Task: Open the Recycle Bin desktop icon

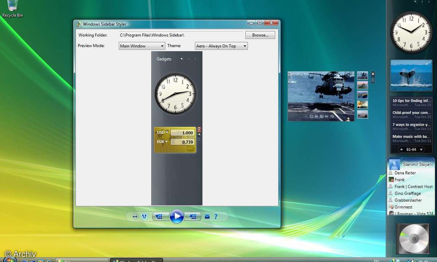Action: tap(12, 9)
